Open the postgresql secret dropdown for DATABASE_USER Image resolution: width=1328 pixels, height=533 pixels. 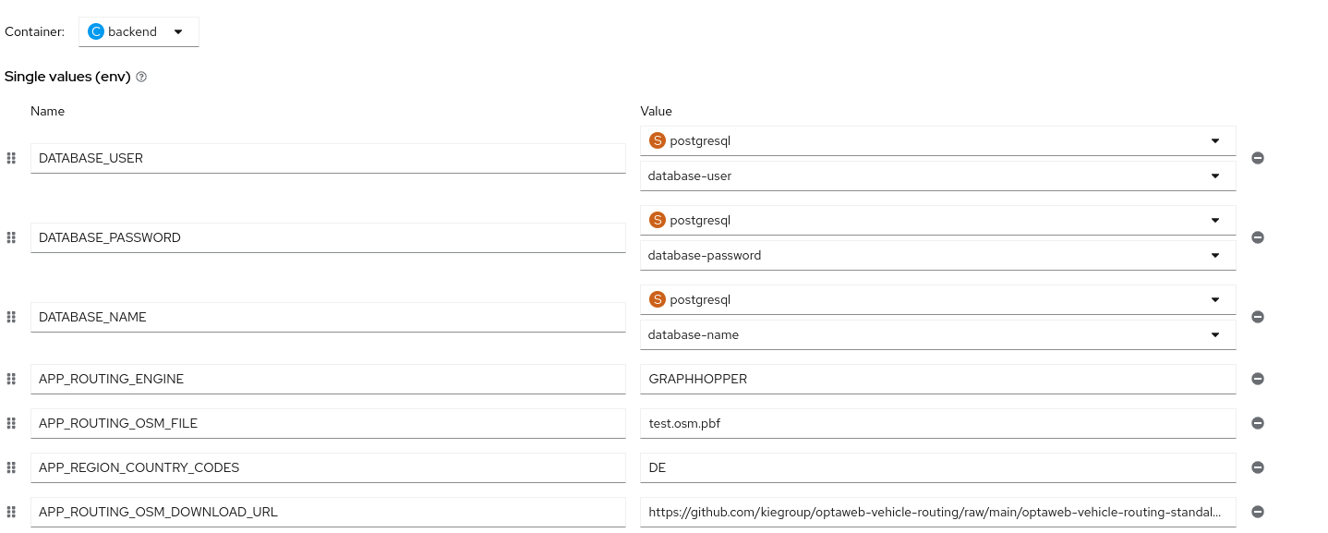[x=937, y=141]
